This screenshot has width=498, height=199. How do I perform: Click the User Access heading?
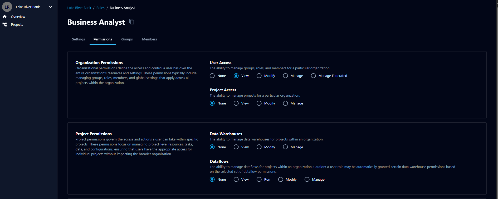click(x=221, y=62)
